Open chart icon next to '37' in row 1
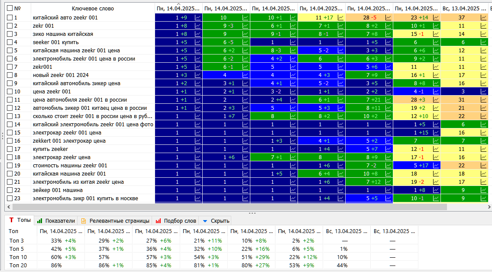Image resolution: width=492 pixels, height=272 pixels. point(483,18)
